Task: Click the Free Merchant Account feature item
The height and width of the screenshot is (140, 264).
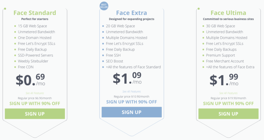Action: click(223, 61)
